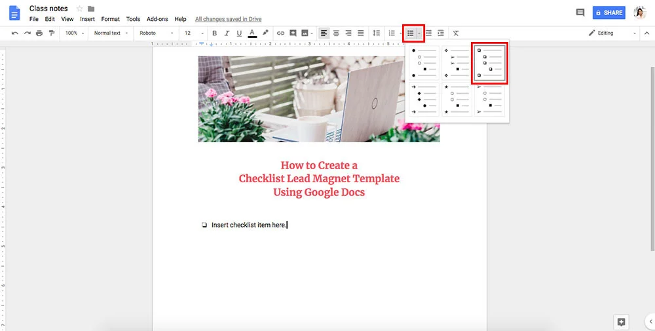This screenshot has height=331, width=655.
Task: Open the File menu
Action: click(x=34, y=19)
